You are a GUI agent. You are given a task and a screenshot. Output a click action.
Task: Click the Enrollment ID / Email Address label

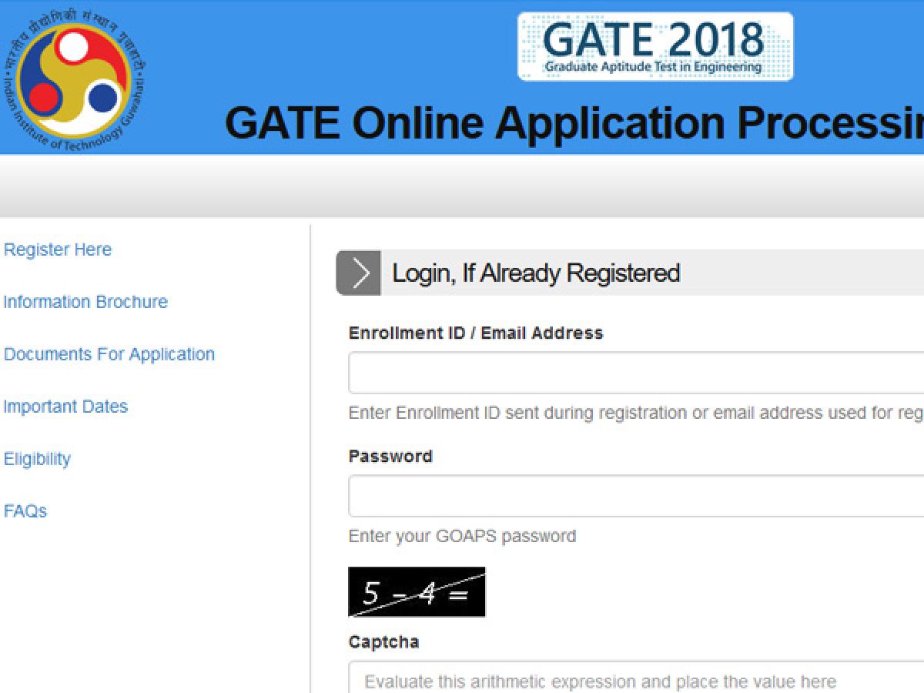pos(476,333)
